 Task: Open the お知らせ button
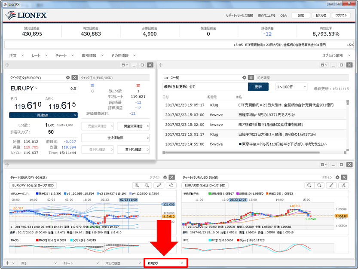click(321, 15)
